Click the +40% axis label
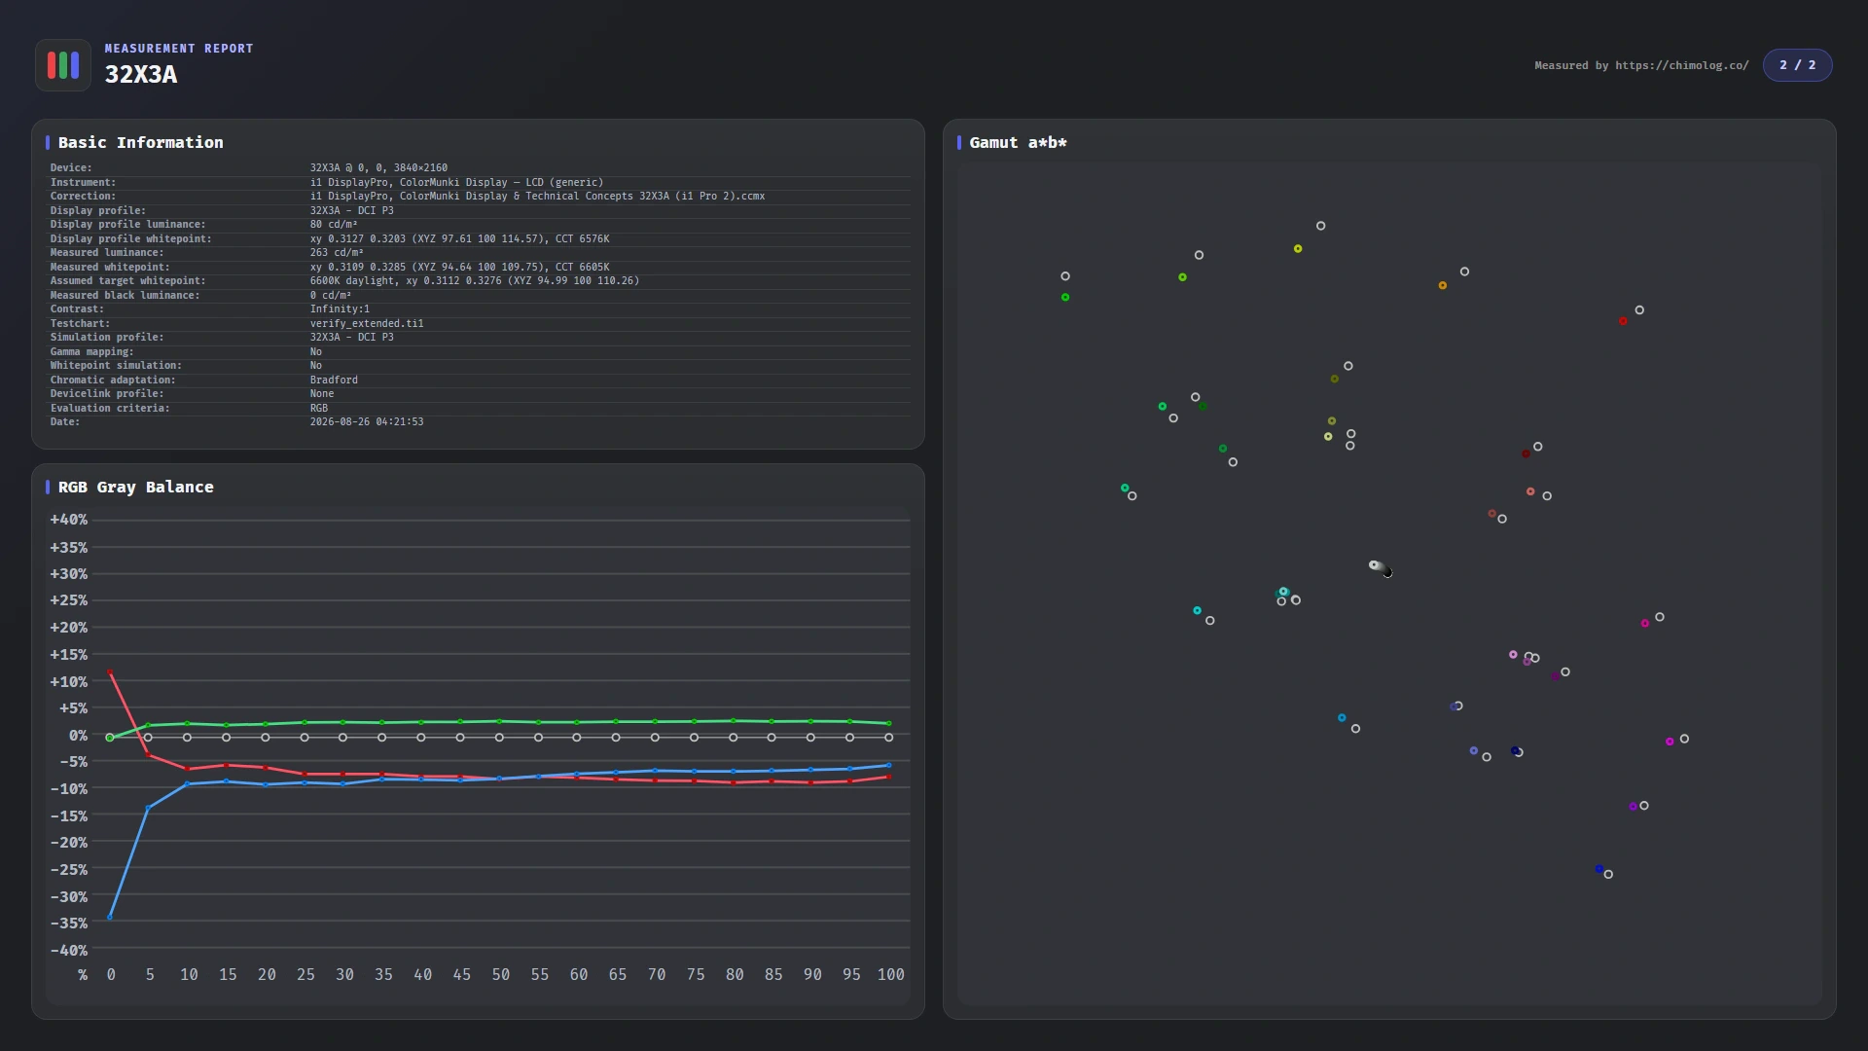 click(x=68, y=520)
